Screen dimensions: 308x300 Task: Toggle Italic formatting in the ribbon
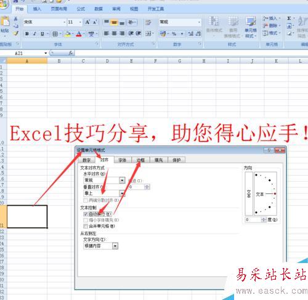coord(34,34)
